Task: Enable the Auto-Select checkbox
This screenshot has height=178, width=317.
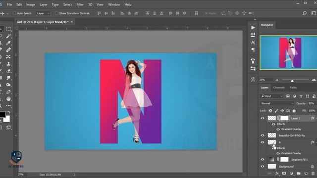Action: (14, 13)
